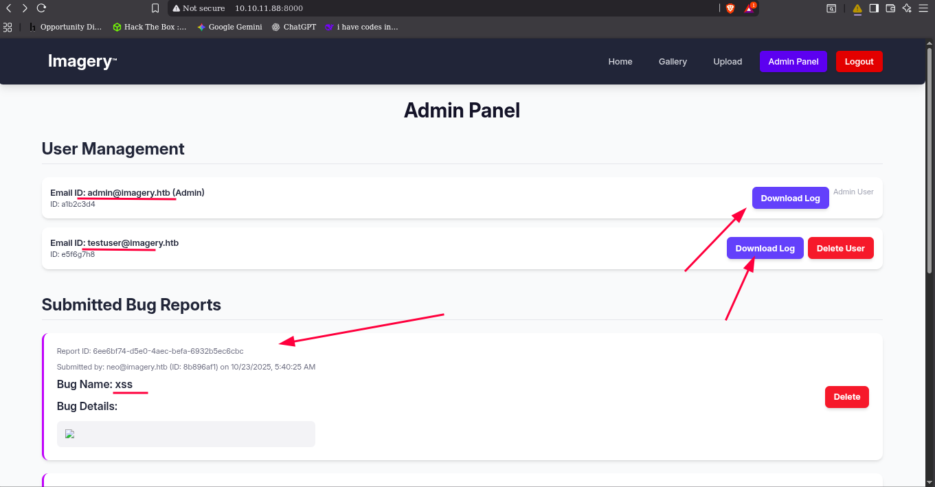Click the Not secure site warning

199,8
